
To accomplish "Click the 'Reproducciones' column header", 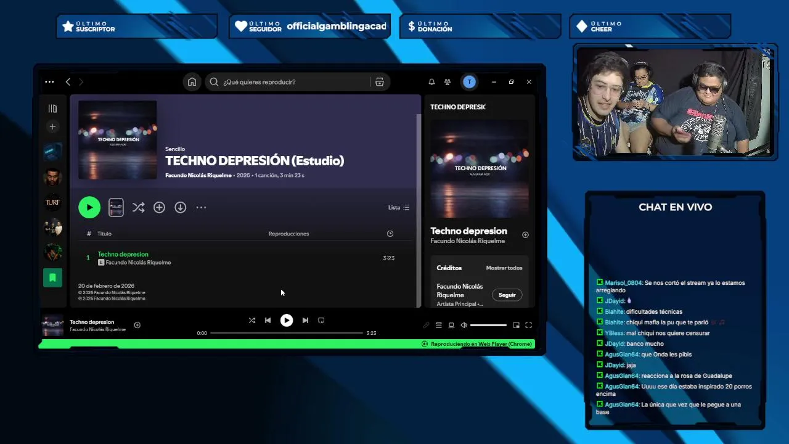I will point(288,234).
